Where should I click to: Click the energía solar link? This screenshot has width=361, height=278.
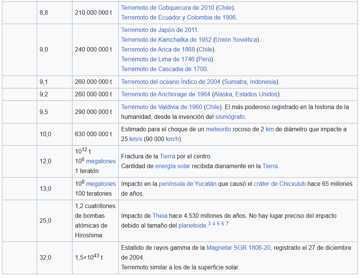coord(172,166)
